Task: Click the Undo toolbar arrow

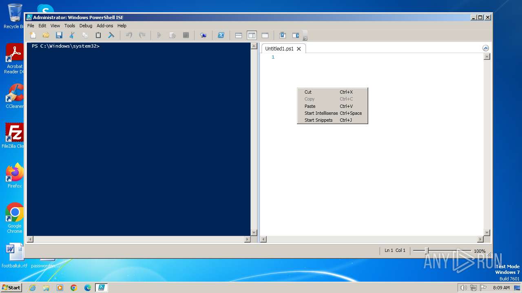Action: tap(129, 35)
